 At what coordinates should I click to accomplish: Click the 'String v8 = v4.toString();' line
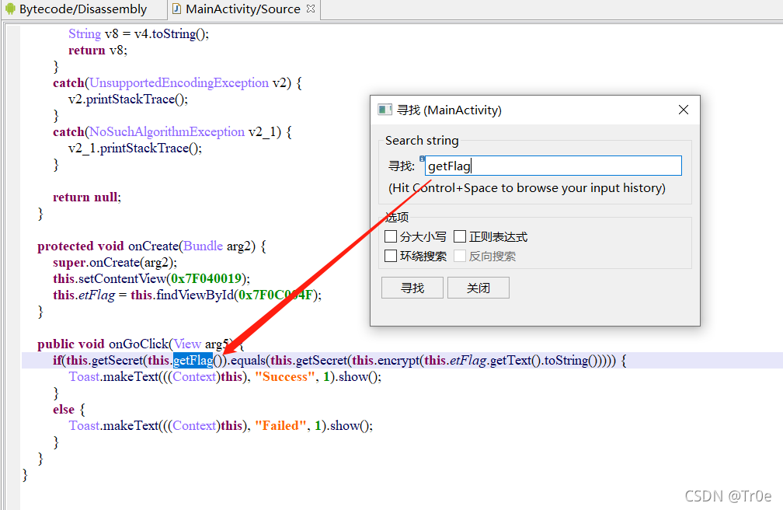click(139, 33)
